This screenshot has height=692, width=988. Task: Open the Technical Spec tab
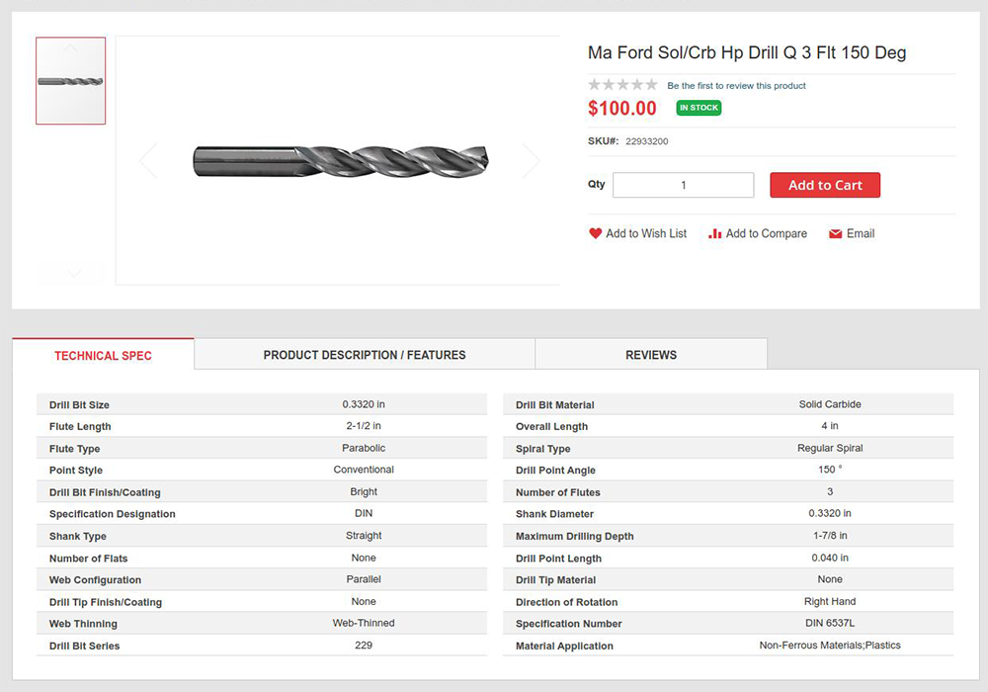coord(104,355)
